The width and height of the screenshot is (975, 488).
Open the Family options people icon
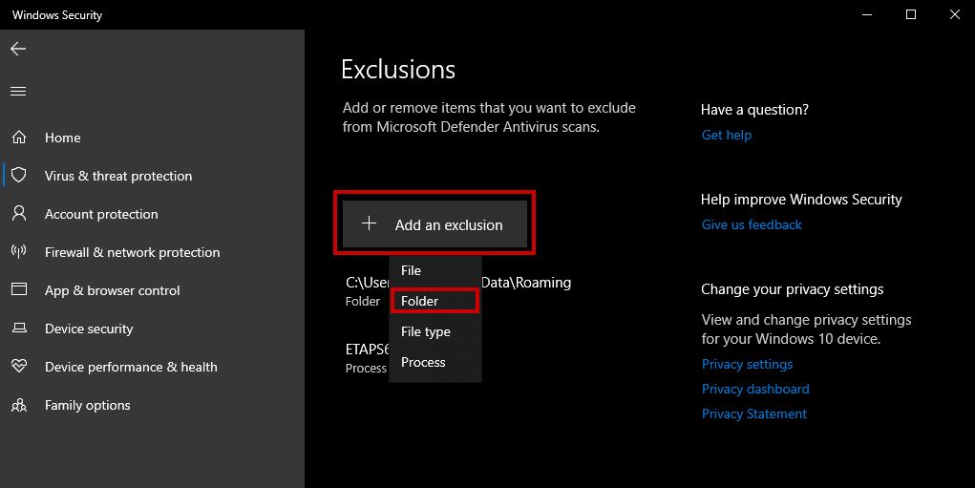click(18, 405)
